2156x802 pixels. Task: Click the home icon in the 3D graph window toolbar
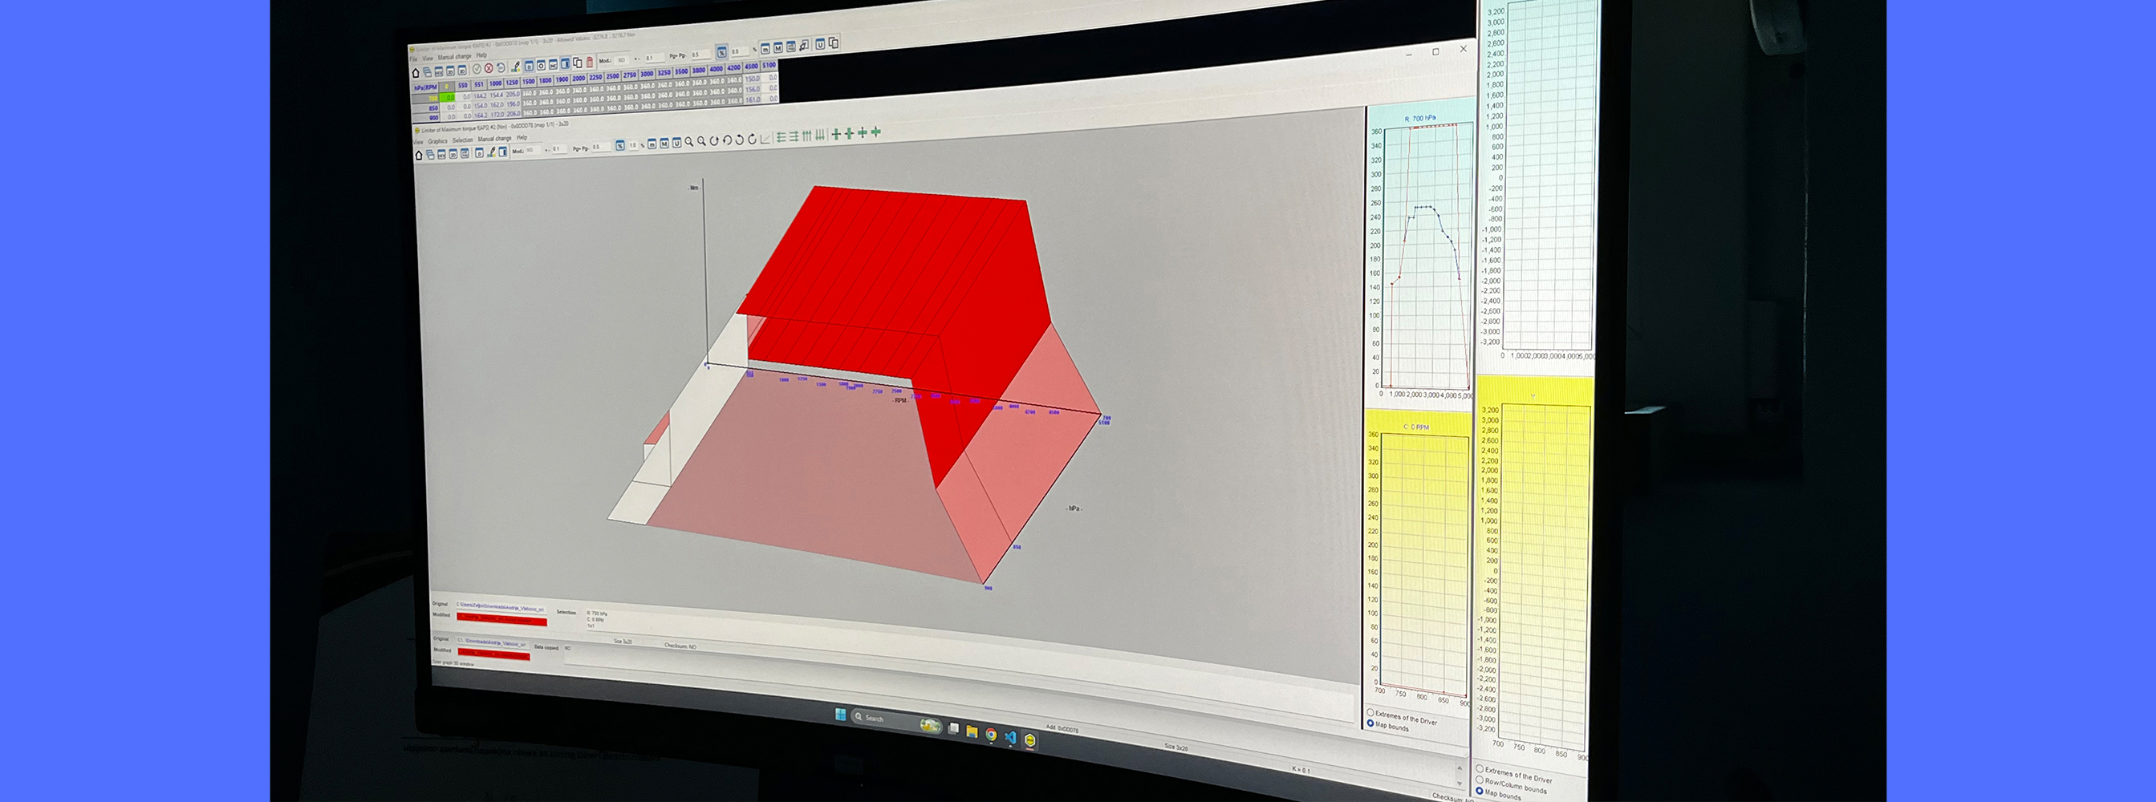[419, 155]
